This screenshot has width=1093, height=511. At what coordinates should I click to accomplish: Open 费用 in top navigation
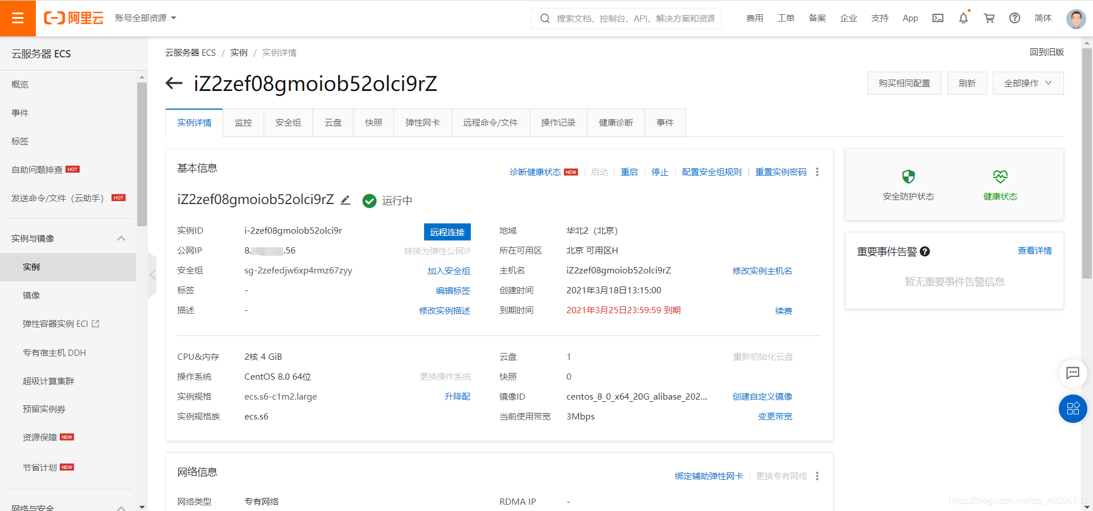click(x=754, y=18)
